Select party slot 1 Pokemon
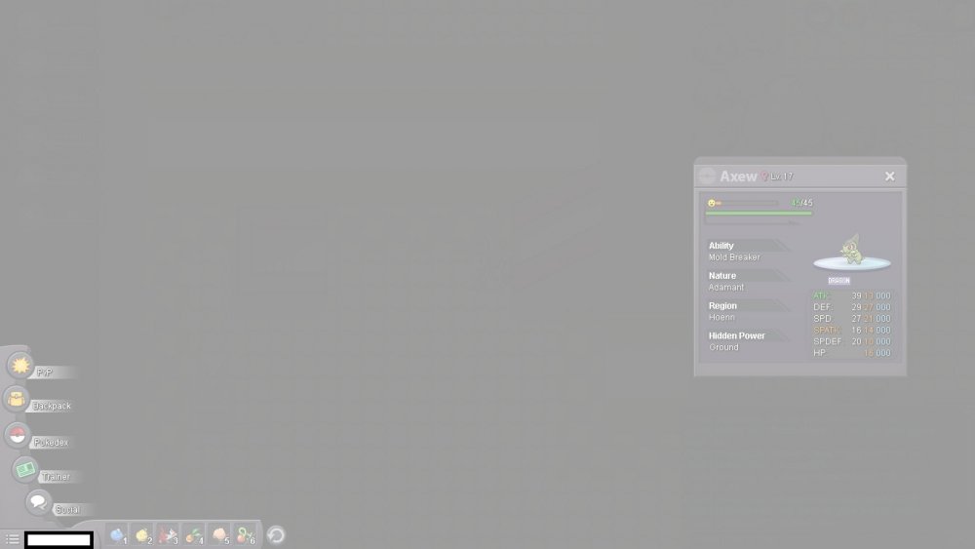 (x=117, y=534)
